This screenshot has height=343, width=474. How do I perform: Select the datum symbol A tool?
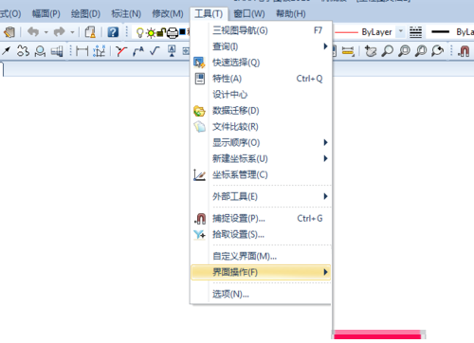coord(172,51)
